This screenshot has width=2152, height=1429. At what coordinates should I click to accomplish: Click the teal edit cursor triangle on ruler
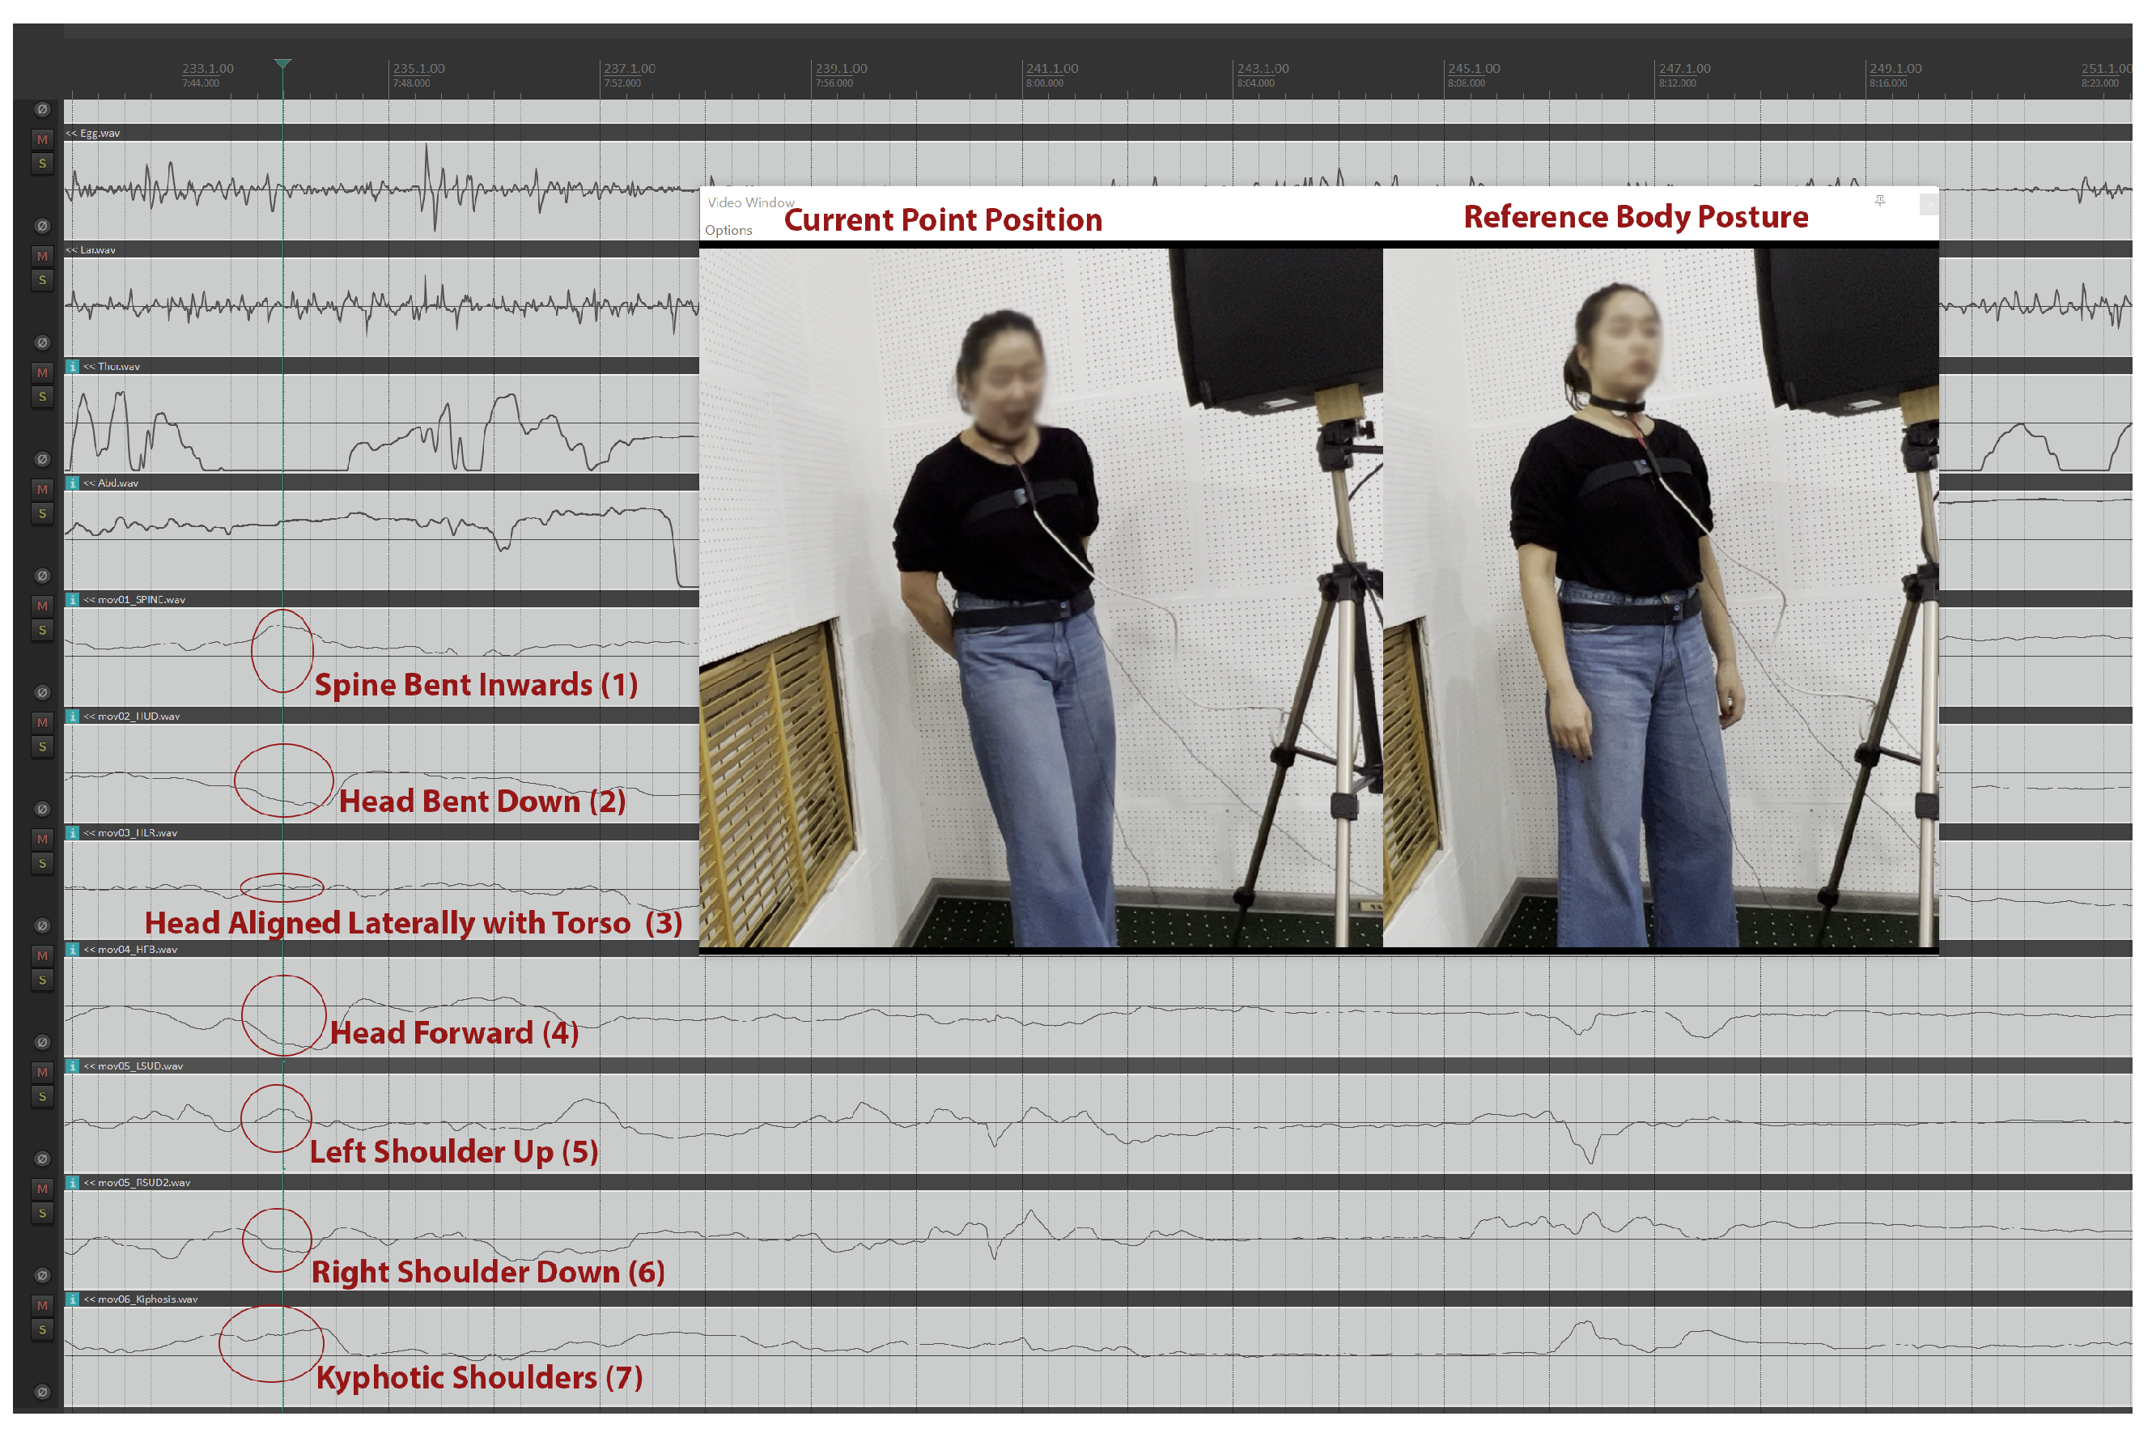click(x=282, y=64)
